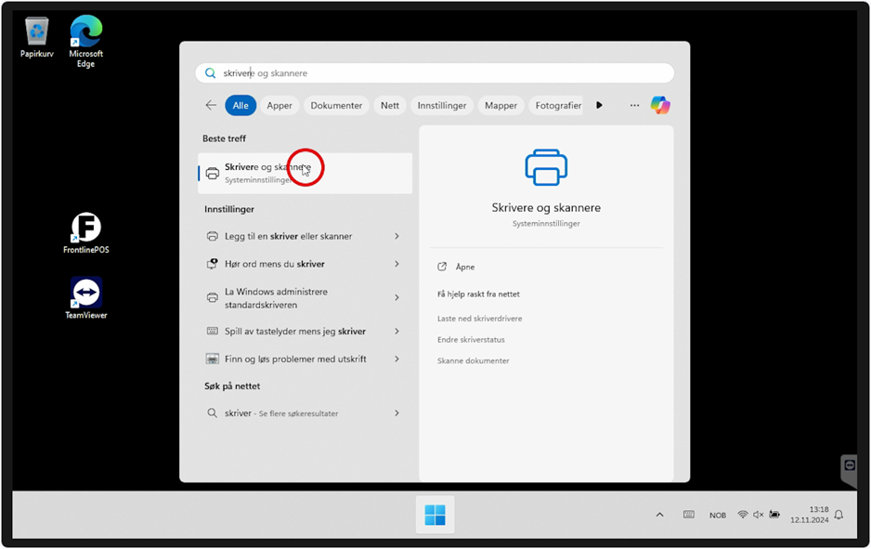This screenshot has width=871, height=549.
Task: Open FrontlinePOS desktop shortcut
Action: coord(86,233)
